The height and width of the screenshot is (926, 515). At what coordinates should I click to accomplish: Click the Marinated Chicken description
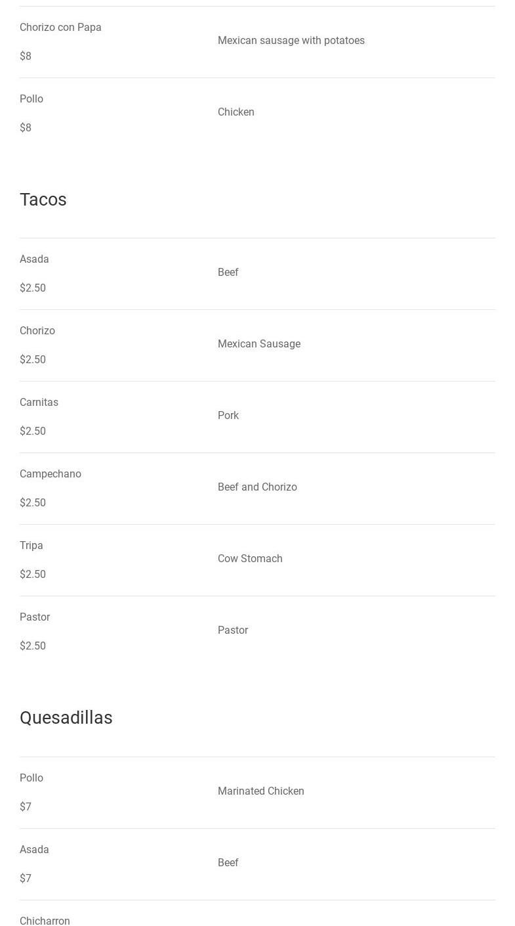[x=261, y=791]
